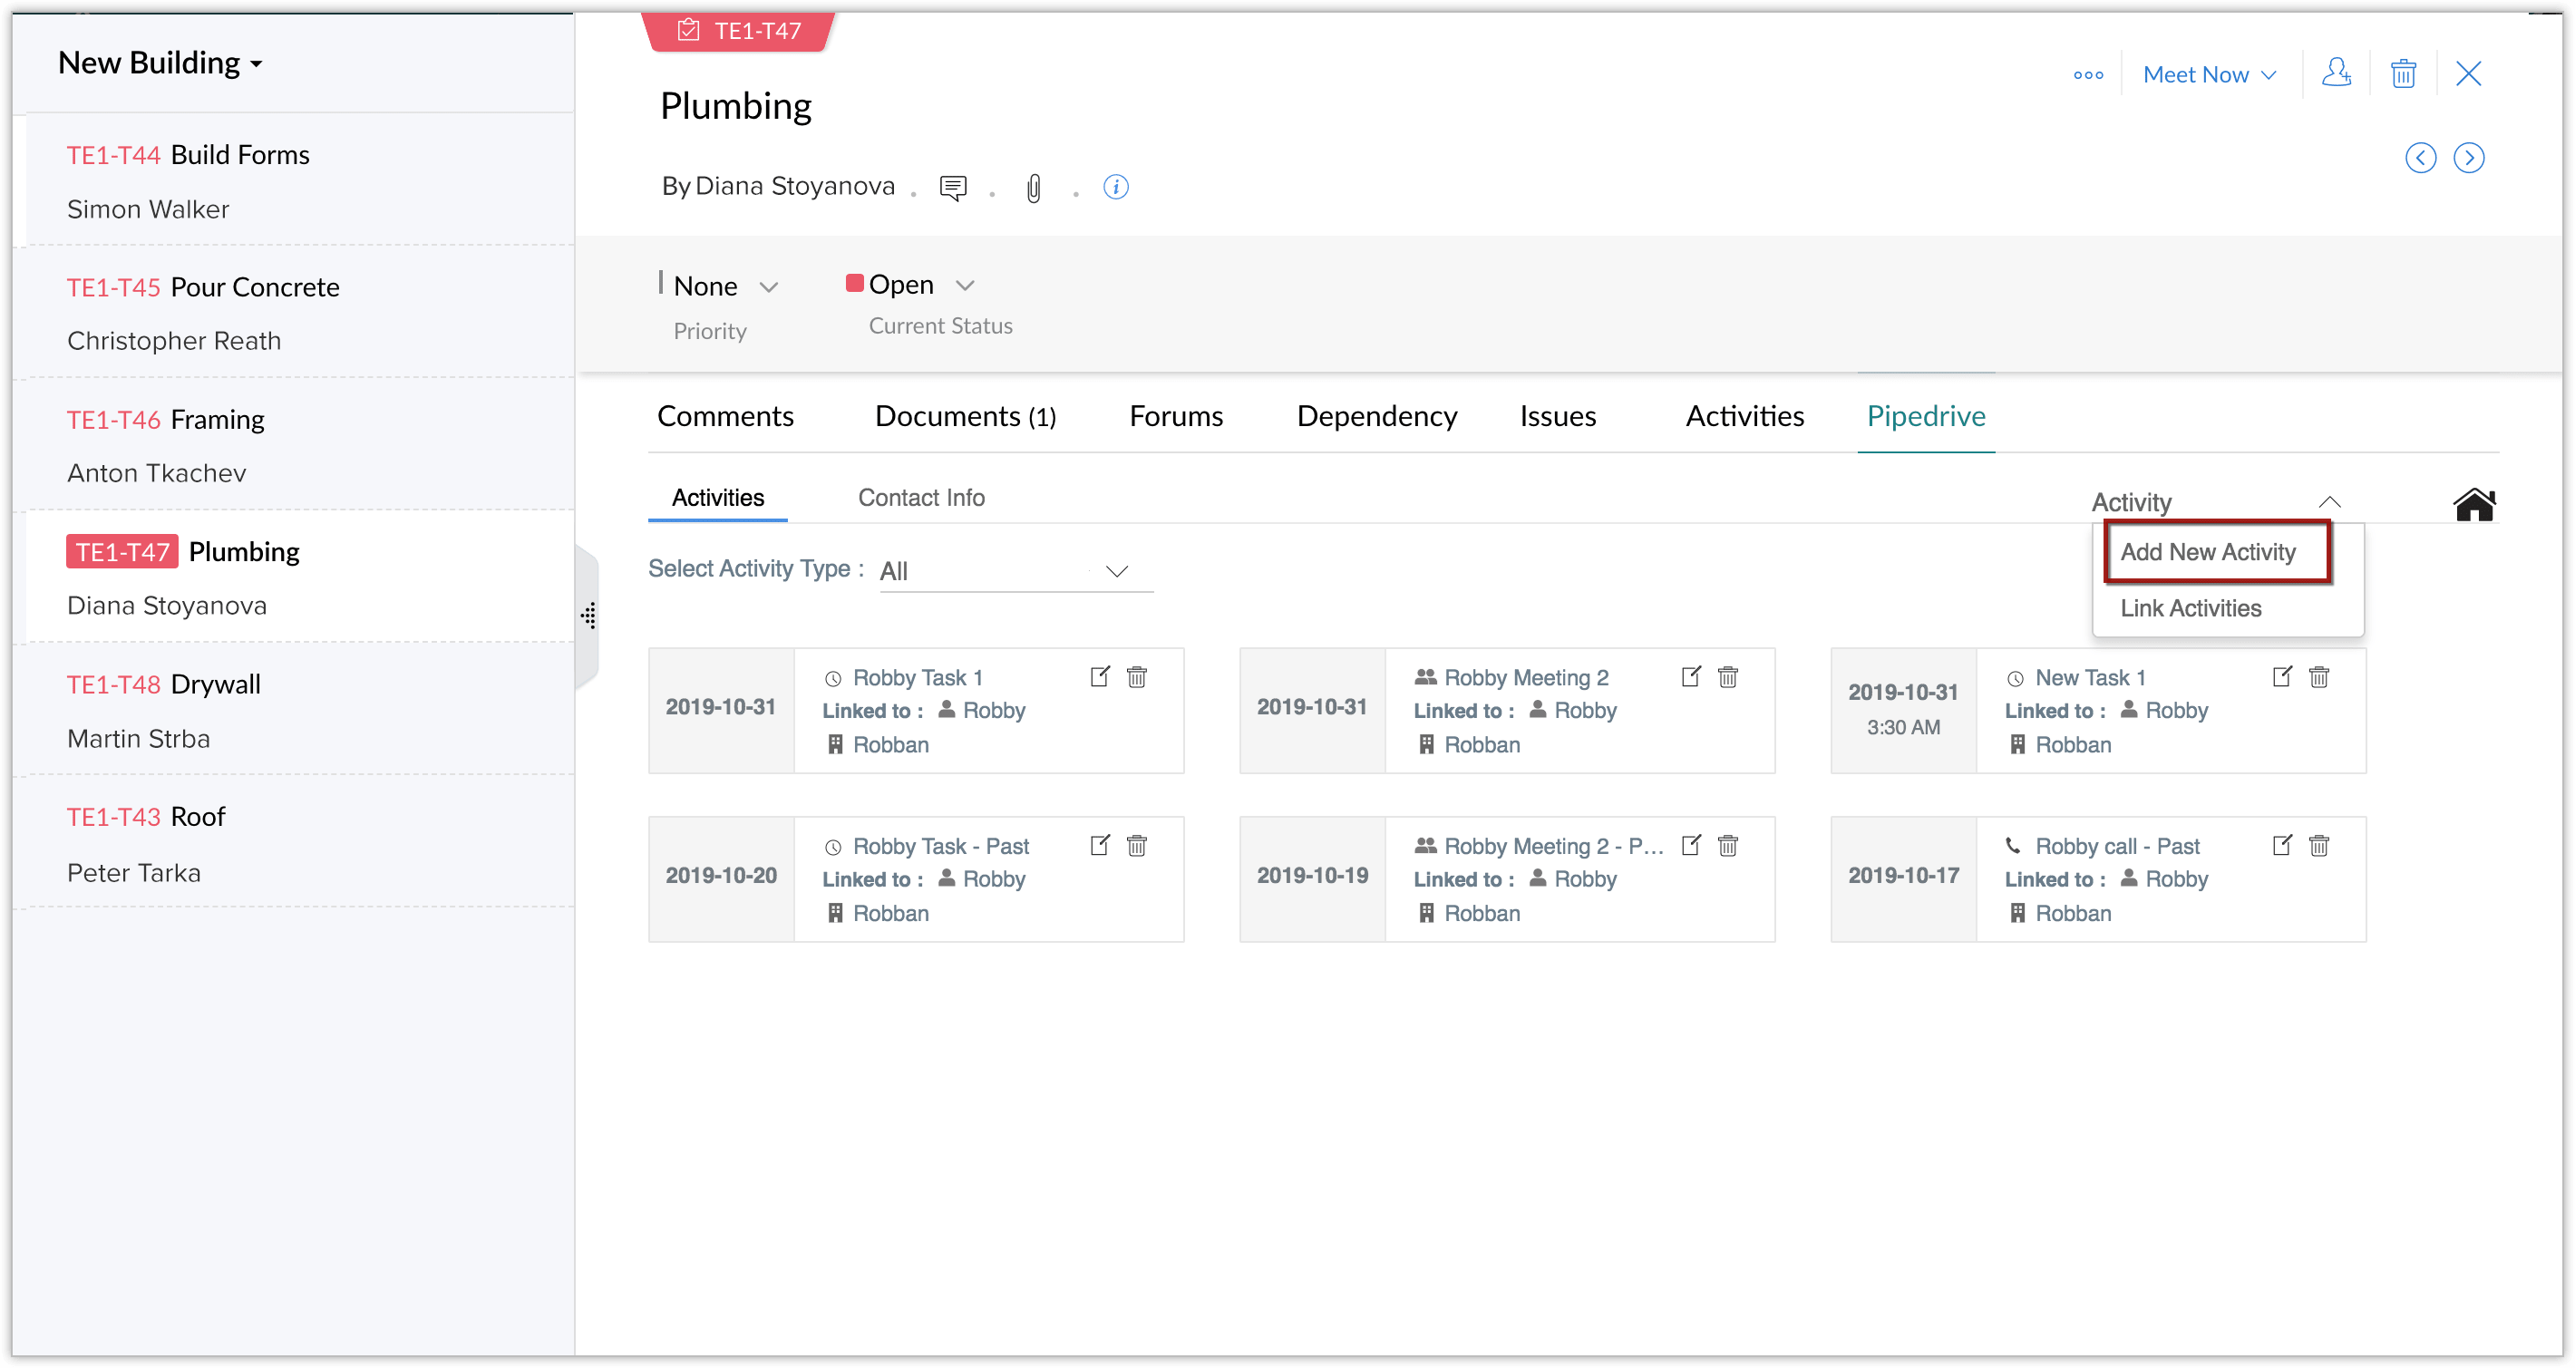The width and height of the screenshot is (2575, 1368).
Task: Switch to the Documents tab
Action: tap(965, 416)
